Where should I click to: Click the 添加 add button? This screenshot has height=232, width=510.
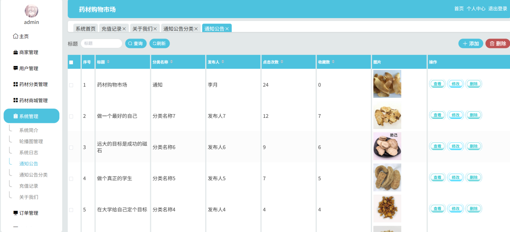(x=471, y=44)
